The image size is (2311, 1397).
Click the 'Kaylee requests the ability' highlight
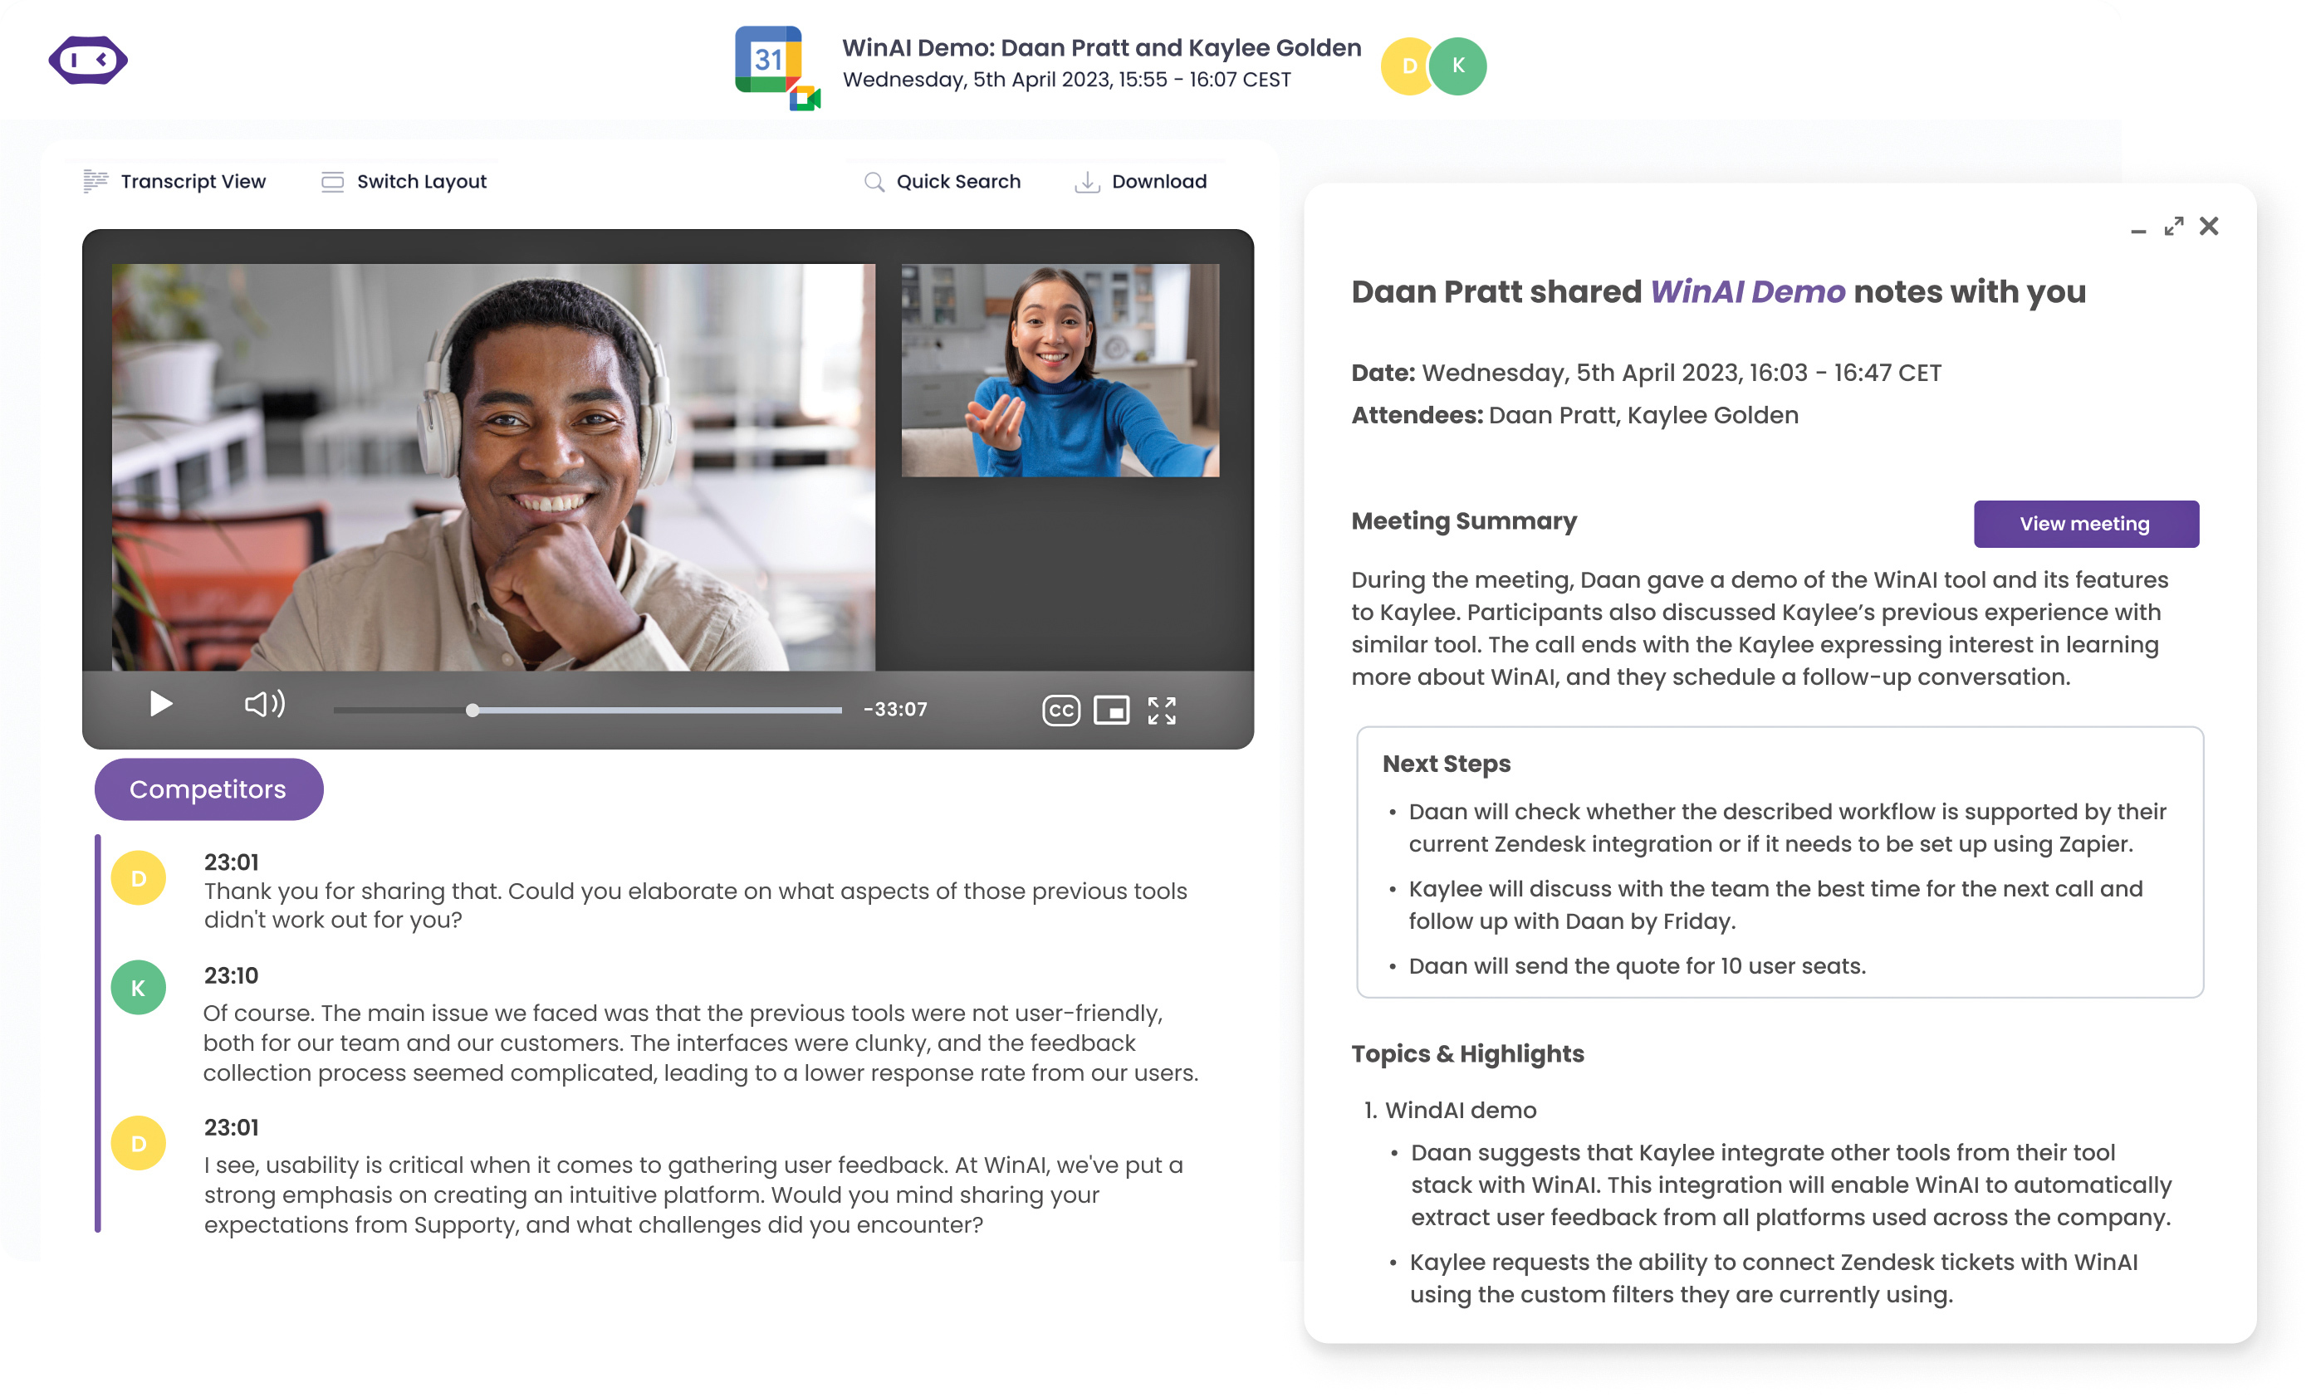[x=1773, y=1278]
